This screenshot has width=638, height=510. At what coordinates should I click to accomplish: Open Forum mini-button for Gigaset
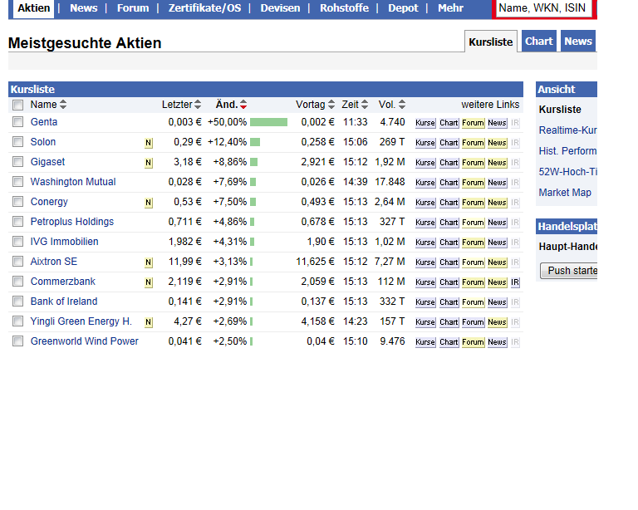point(474,163)
